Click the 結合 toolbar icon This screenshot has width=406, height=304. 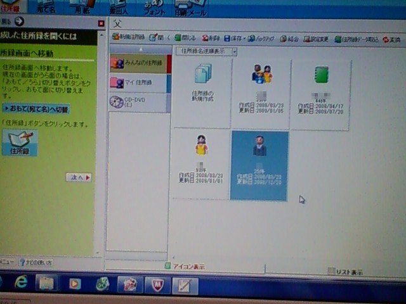point(289,39)
